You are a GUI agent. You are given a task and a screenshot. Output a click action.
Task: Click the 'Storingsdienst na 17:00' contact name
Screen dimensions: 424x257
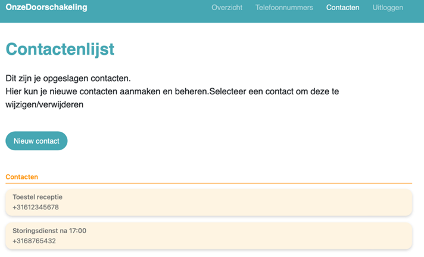click(49, 230)
